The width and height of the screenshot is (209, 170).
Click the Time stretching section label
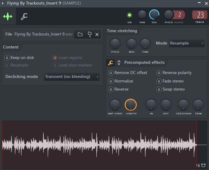[x=122, y=31]
